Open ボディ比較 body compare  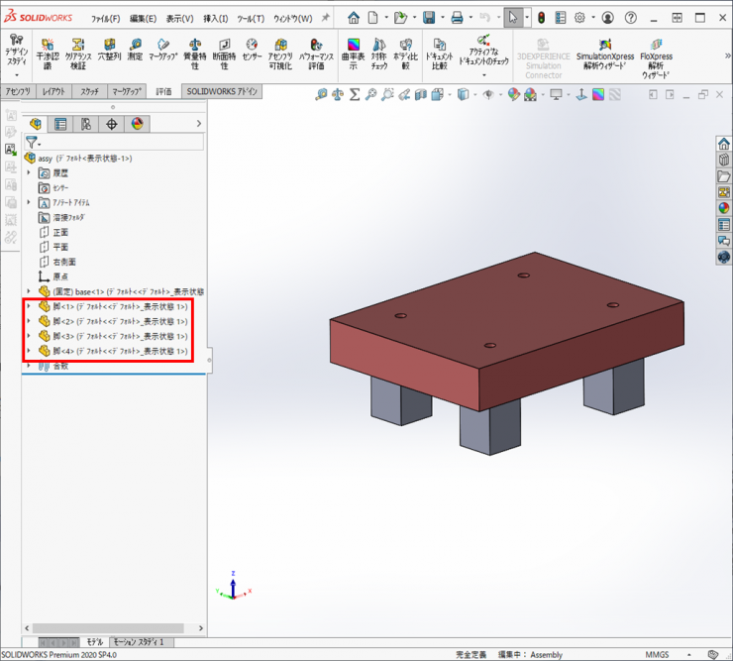[406, 55]
